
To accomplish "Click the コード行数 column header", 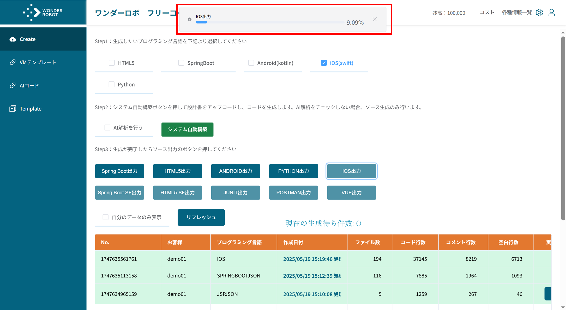I will tap(416, 242).
